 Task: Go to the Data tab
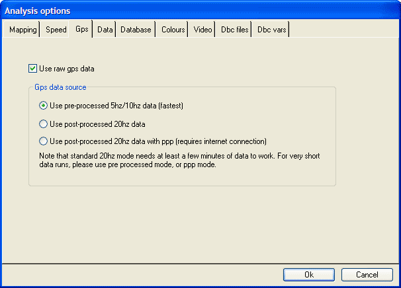coord(105,30)
